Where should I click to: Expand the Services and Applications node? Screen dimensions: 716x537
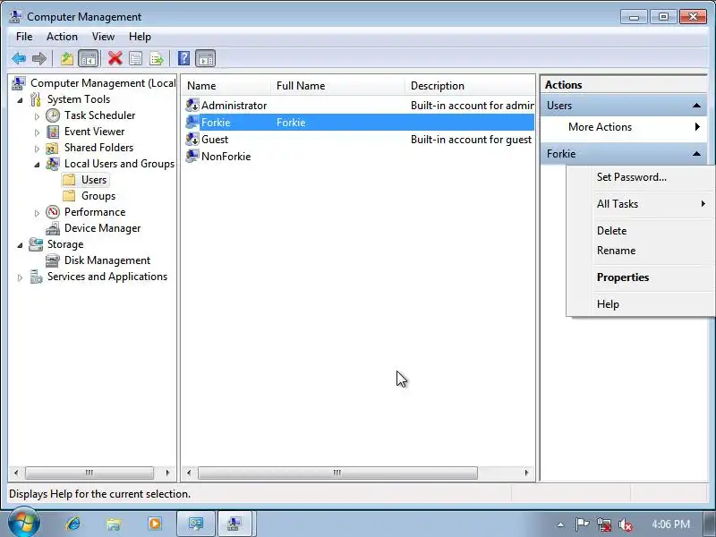pos(20,277)
